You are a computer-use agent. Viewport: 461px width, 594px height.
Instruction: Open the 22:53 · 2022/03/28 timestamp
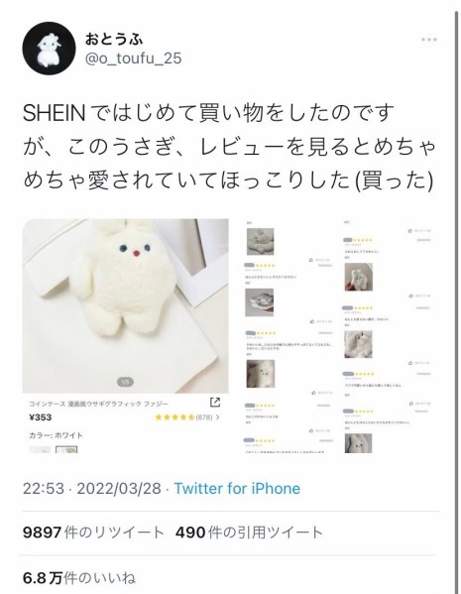[x=92, y=488]
